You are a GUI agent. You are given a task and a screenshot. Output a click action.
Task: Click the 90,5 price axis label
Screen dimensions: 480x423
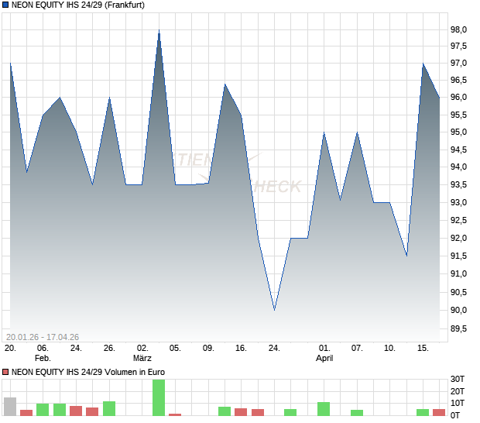point(458,293)
